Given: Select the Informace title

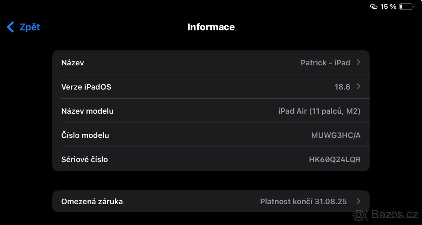Looking at the screenshot, I should pyautogui.click(x=211, y=27).
